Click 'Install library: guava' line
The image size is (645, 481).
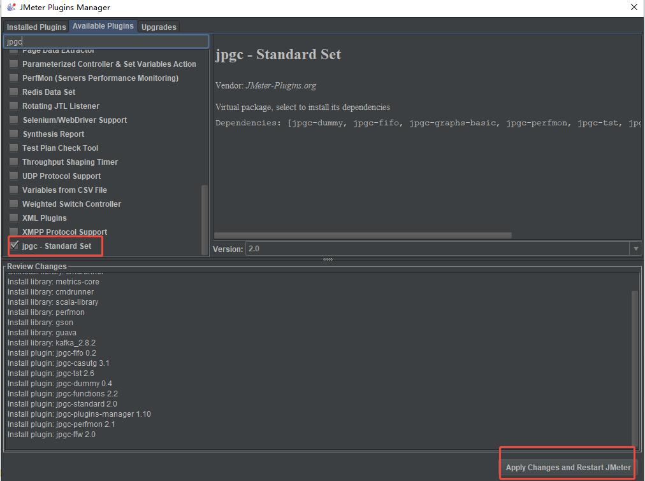pos(42,333)
